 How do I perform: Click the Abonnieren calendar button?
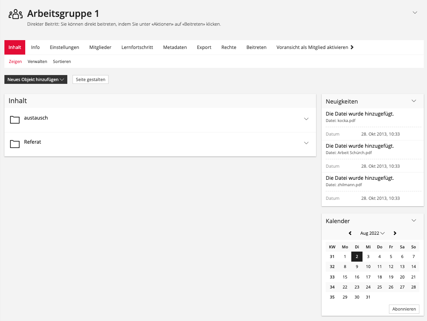point(404,309)
